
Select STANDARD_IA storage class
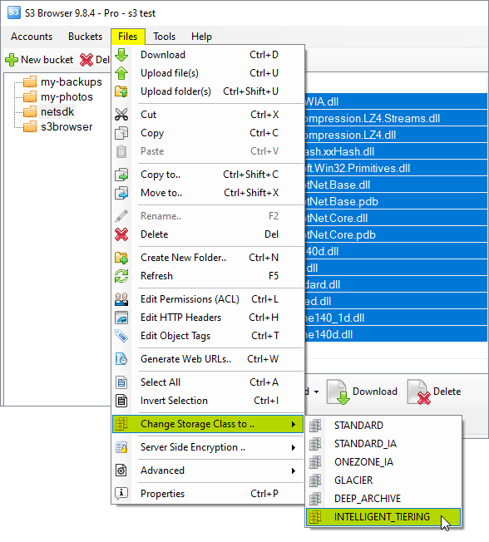(383, 443)
